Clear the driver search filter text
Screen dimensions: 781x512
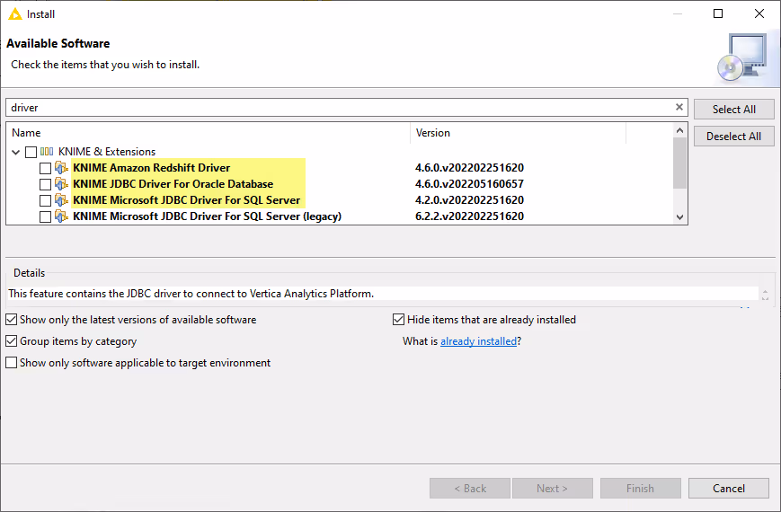click(x=679, y=108)
